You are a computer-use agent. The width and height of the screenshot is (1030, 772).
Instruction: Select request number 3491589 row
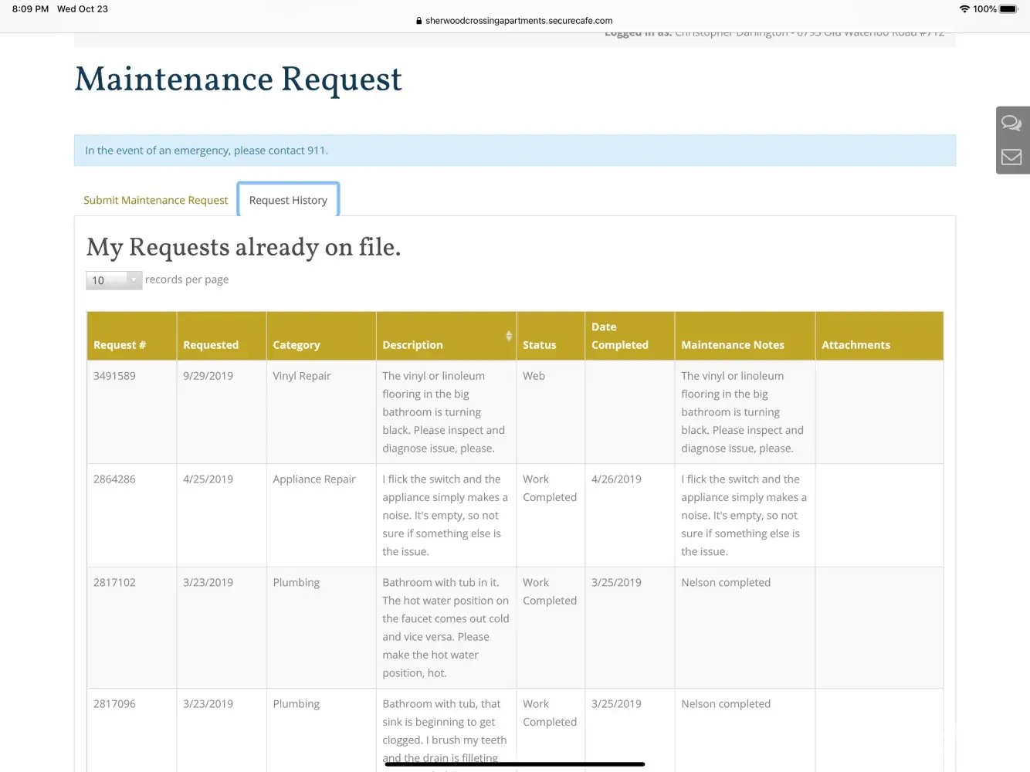pos(114,376)
